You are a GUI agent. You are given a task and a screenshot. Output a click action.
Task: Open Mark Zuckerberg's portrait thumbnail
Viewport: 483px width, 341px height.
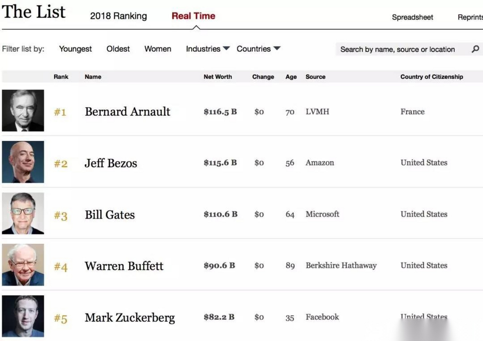tap(23, 316)
